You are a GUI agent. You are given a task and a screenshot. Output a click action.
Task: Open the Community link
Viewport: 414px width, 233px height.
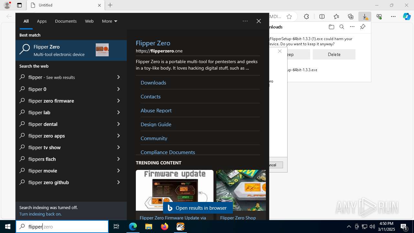coord(154,138)
